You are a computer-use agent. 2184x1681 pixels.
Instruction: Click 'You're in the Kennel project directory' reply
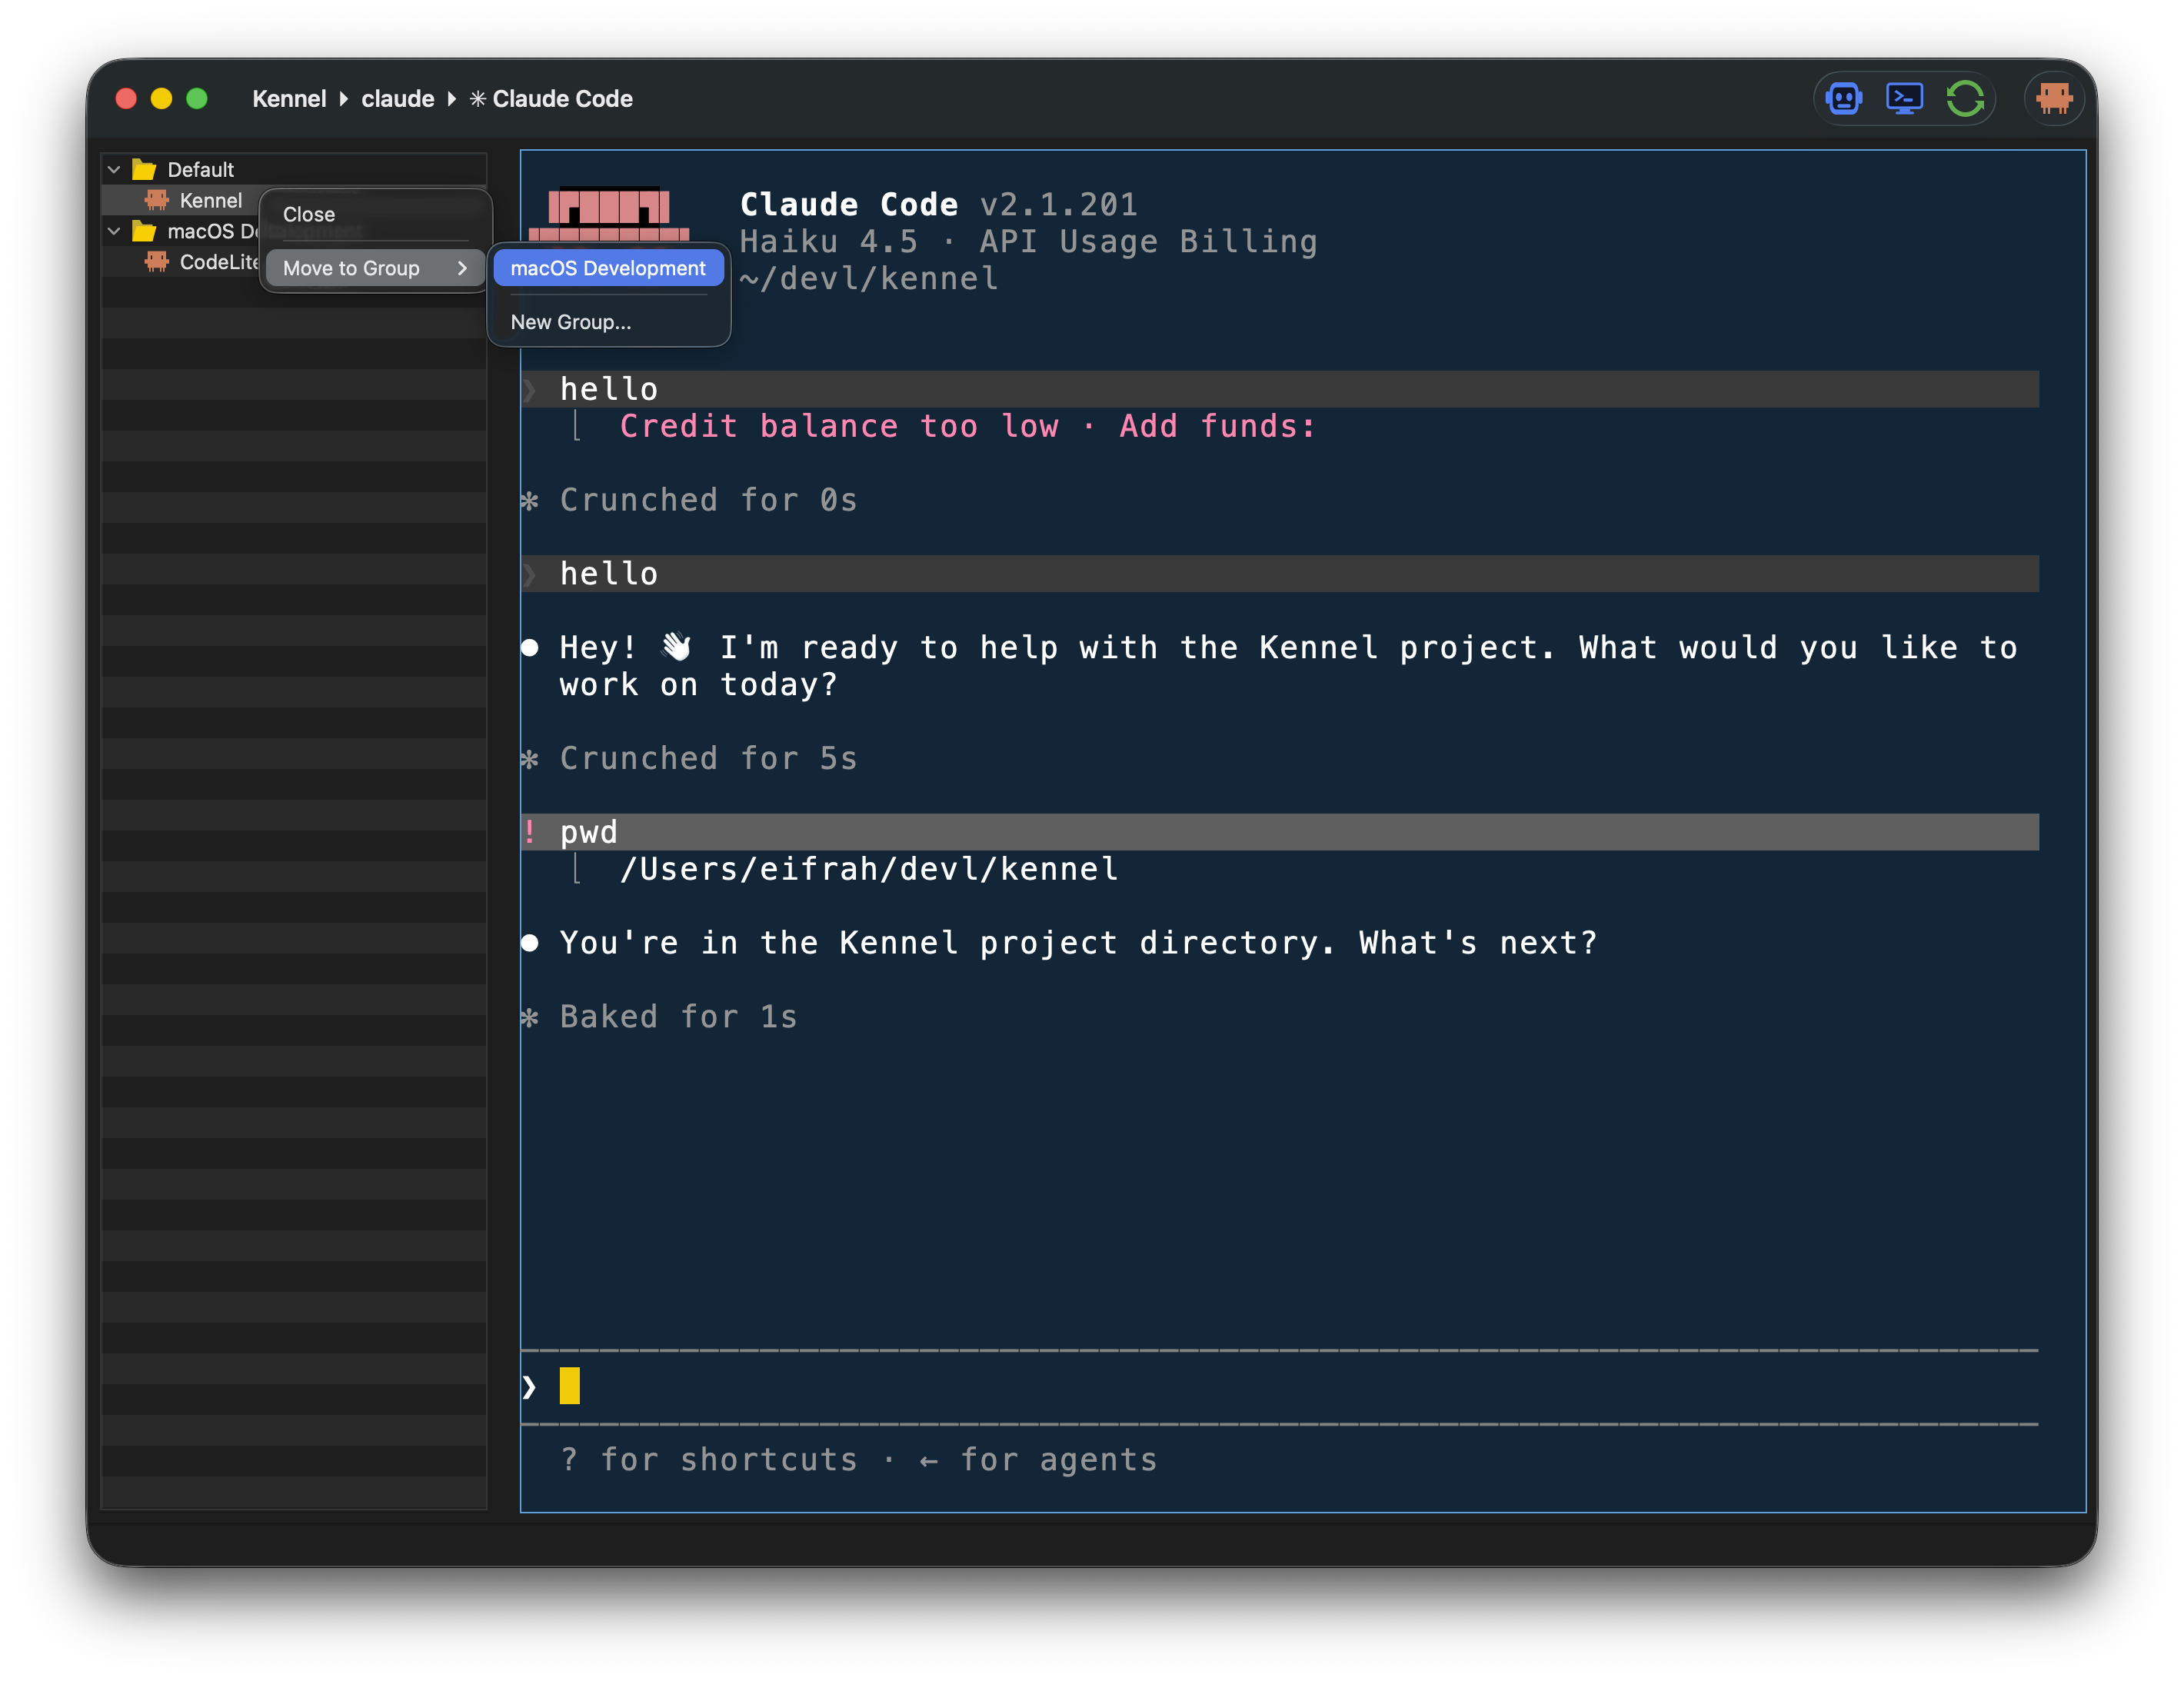click(x=1078, y=942)
